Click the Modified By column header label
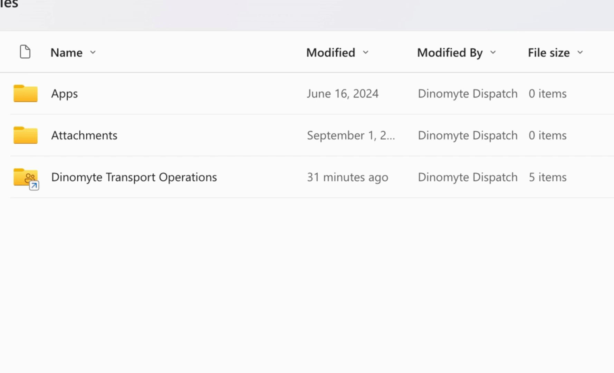This screenshot has width=614, height=373. [450, 52]
